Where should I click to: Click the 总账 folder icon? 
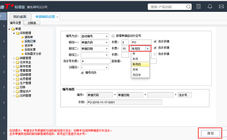coord(18,87)
